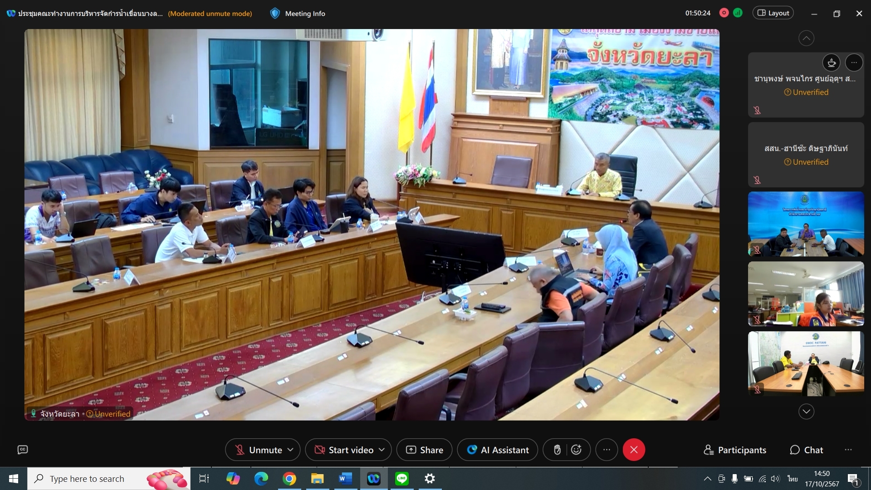Expand the Unmute audio options arrow
The image size is (871, 490).
coord(291,450)
